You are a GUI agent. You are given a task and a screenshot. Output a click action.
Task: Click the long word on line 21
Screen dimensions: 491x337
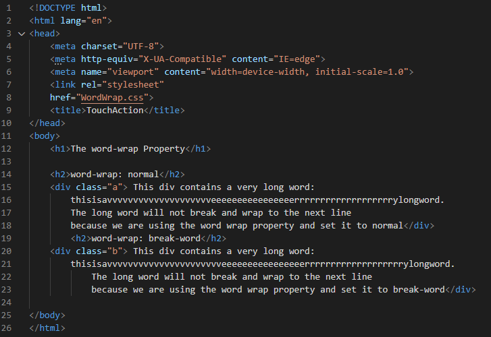(263, 264)
